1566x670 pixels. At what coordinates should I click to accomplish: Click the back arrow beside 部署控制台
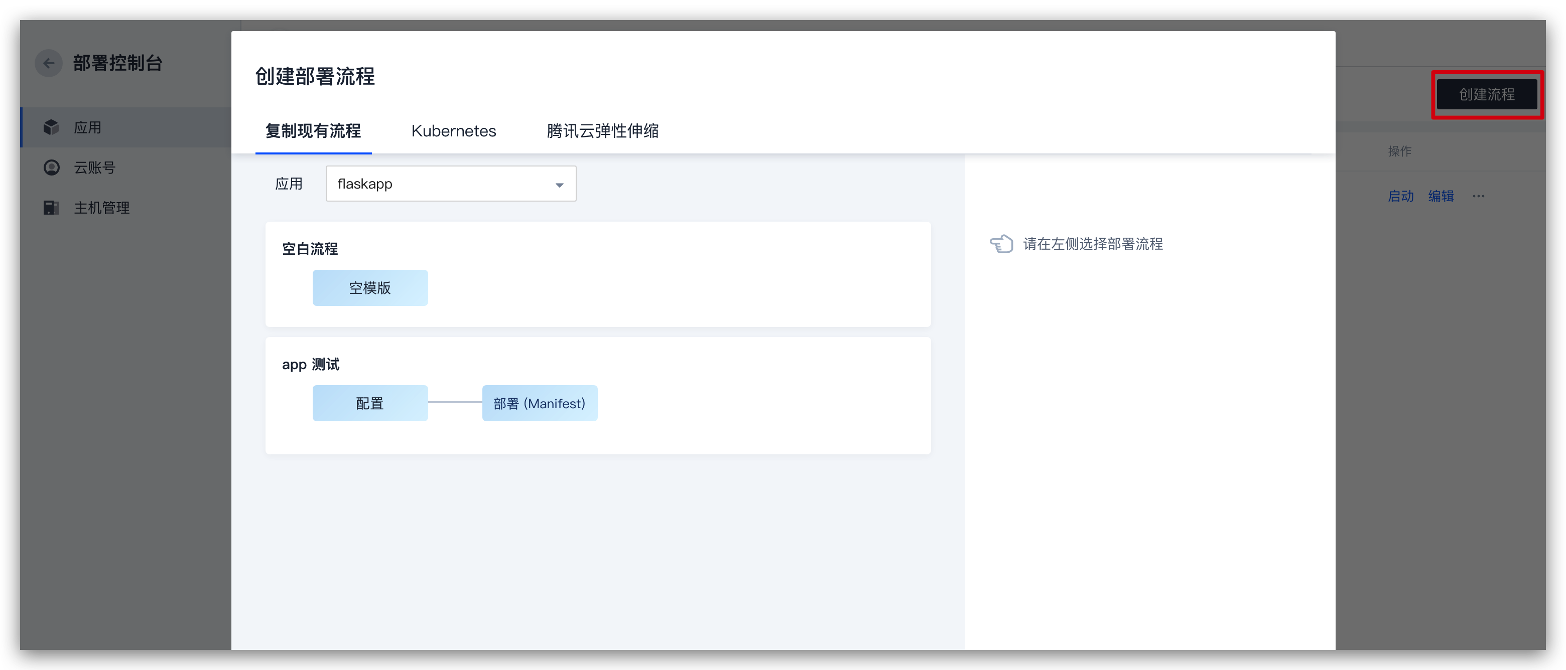coord(49,63)
